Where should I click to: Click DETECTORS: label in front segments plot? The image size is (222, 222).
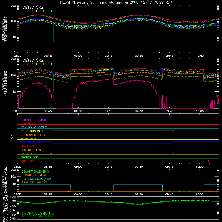click(x=34, y=7)
